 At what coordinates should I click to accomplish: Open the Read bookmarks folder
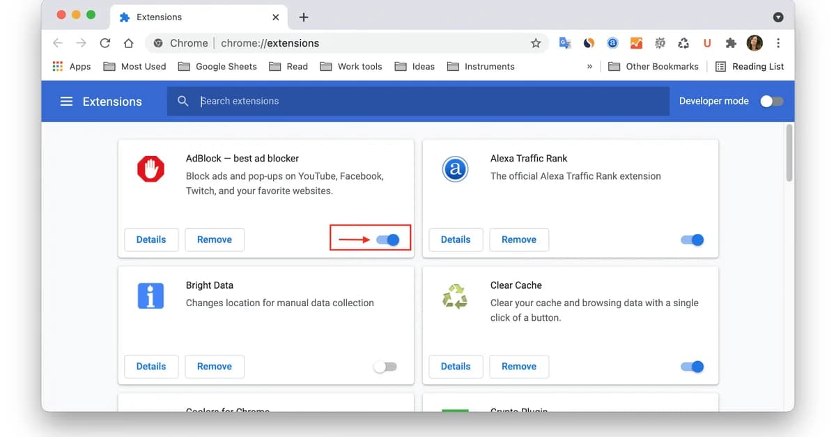tap(288, 67)
